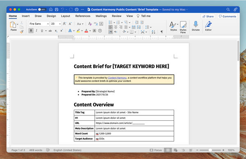Viewport: 246px width, 159px height.
Task: Click the Dictate microphone icon
Action: click(196, 25)
